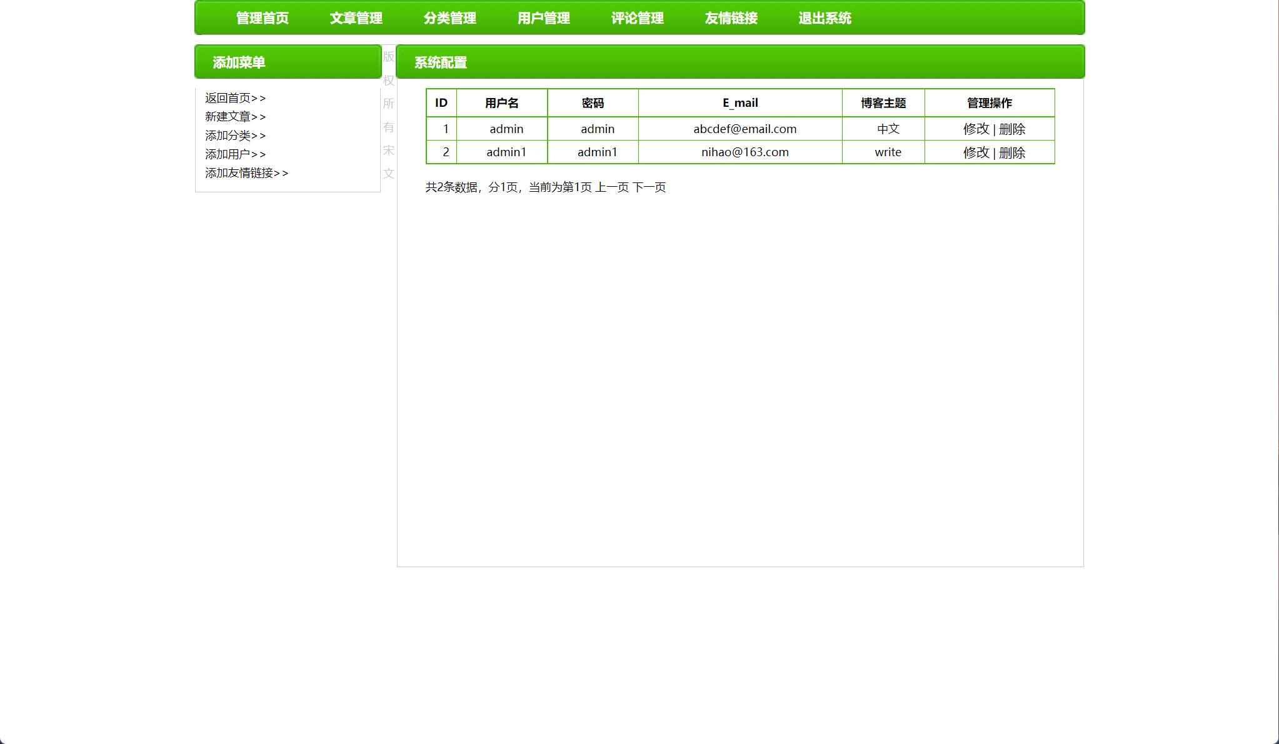Screen dimensions: 1279x744
Task: Open the 管理首页 menu item
Action: coord(262,18)
